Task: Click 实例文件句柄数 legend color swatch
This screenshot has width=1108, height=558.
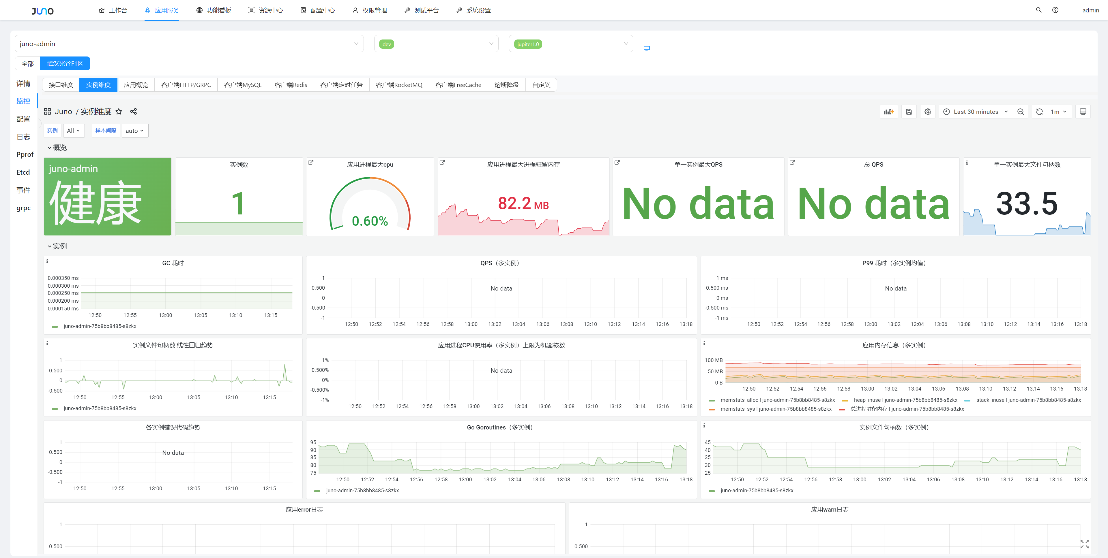Action: (x=712, y=491)
